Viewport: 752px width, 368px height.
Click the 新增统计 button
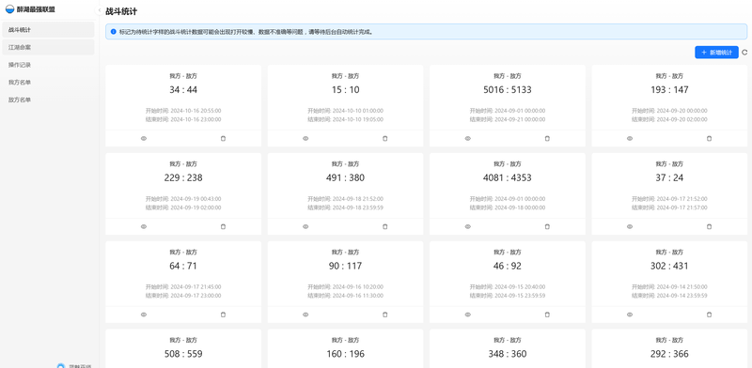point(716,53)
